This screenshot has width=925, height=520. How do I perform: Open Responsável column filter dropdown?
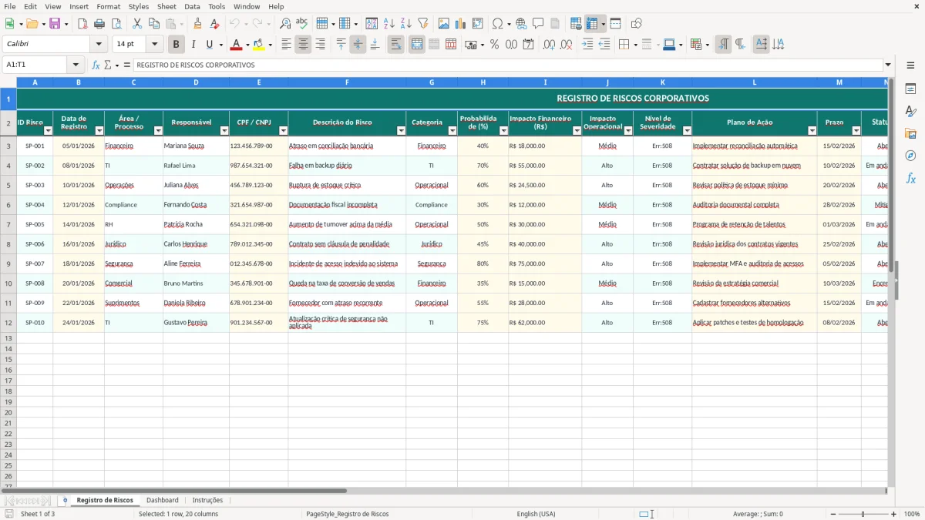[224, 130]
